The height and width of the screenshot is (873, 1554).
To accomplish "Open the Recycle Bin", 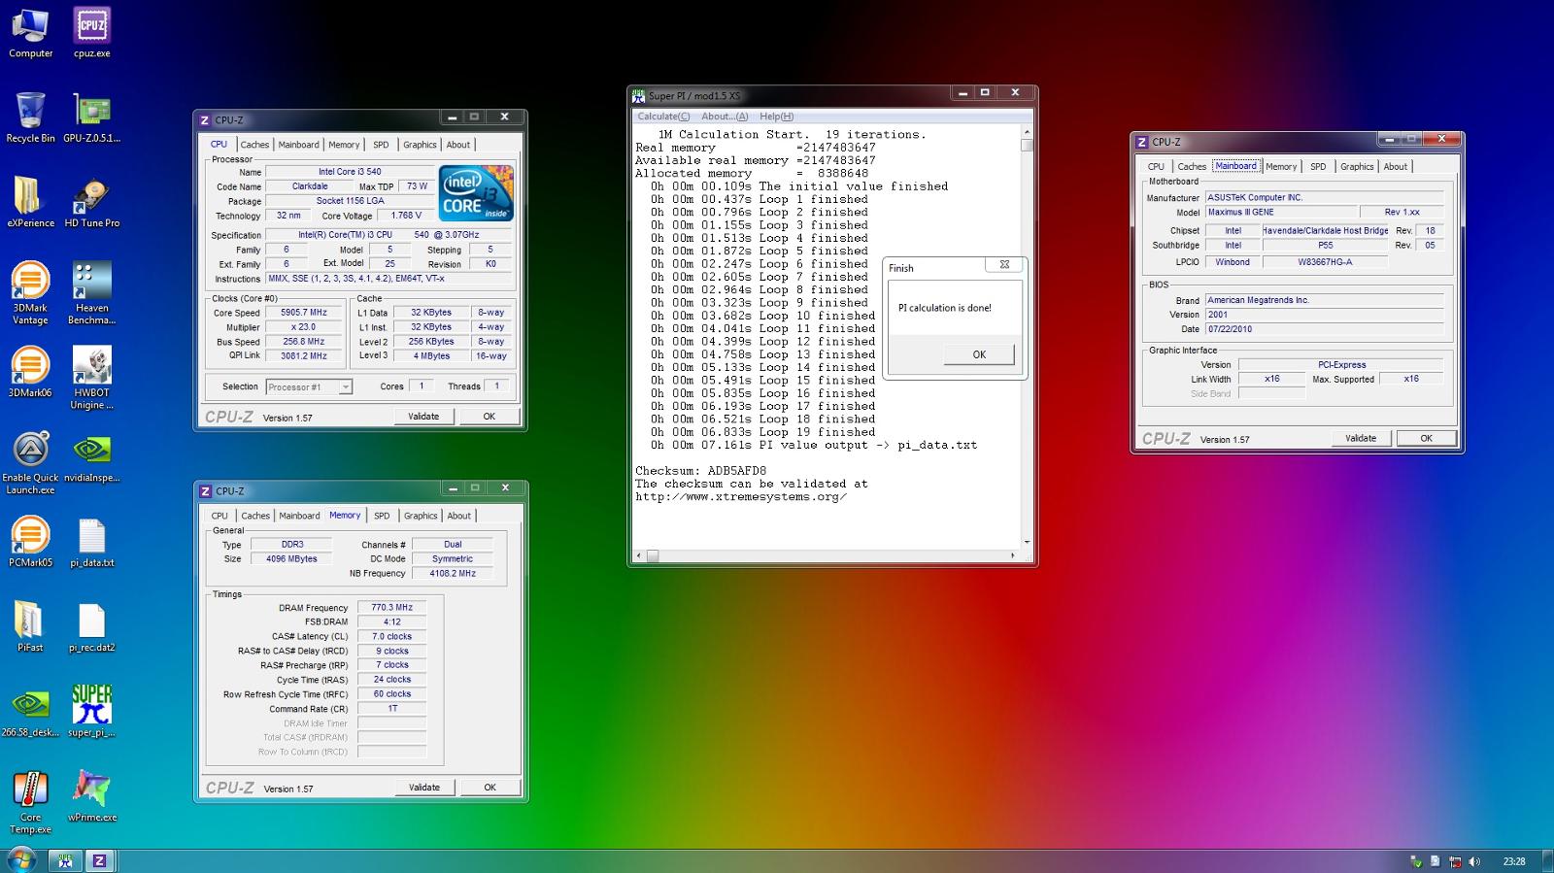I will click(x=30, y=118).
